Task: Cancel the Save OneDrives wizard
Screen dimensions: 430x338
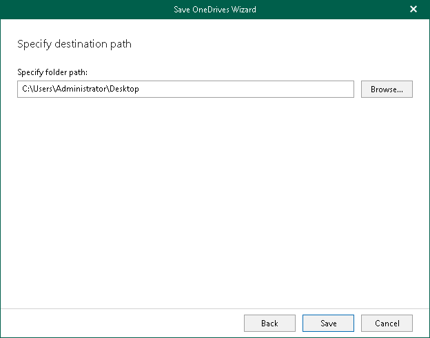Action: 387,323
